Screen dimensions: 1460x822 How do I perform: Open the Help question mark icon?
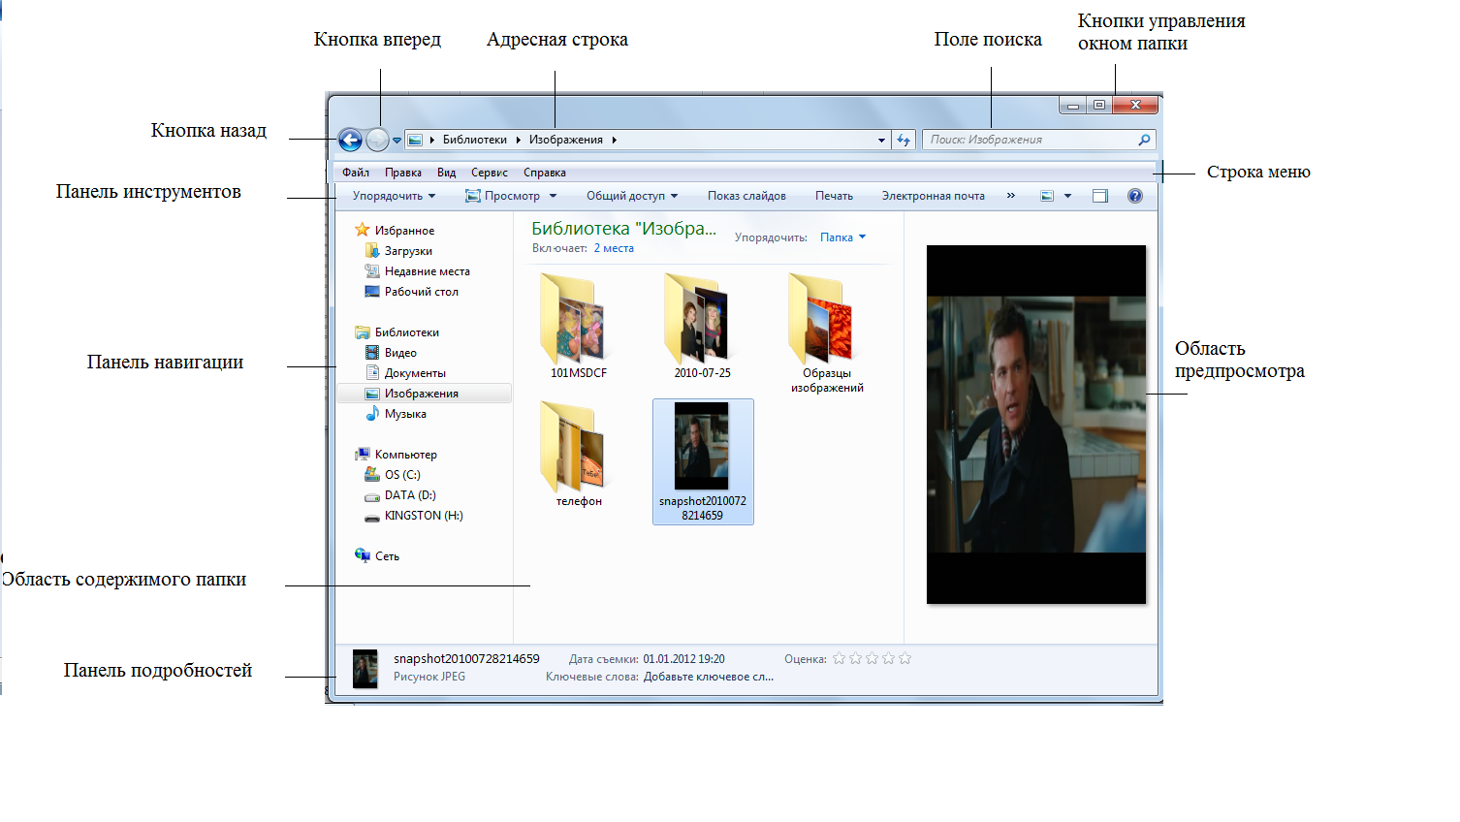click(1135, 196)
